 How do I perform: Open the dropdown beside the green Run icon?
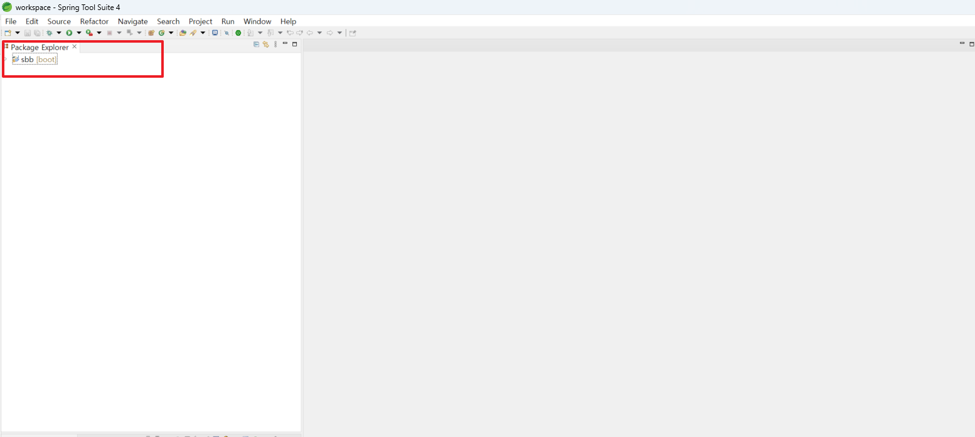click(79, 33)
